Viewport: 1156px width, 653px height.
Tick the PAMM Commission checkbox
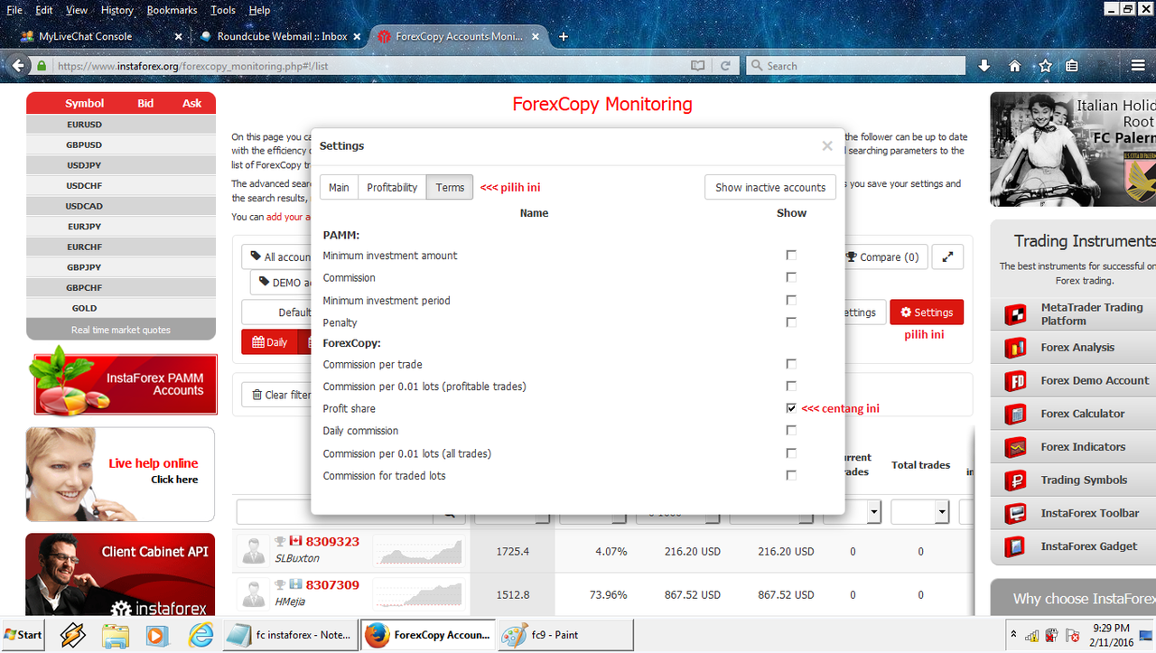click(791, 277)
